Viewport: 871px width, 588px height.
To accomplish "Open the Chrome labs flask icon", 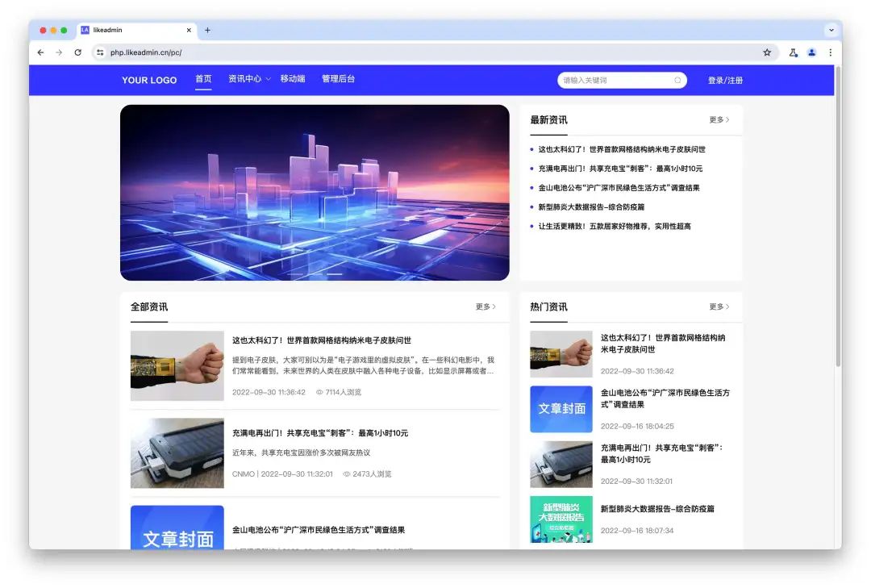I will [794, 52].
